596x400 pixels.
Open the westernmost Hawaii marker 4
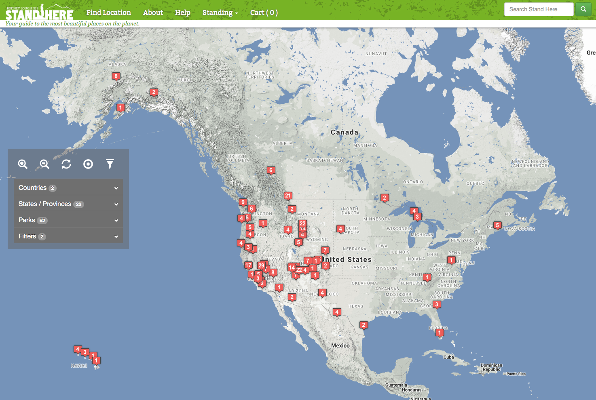pos(78,349)
